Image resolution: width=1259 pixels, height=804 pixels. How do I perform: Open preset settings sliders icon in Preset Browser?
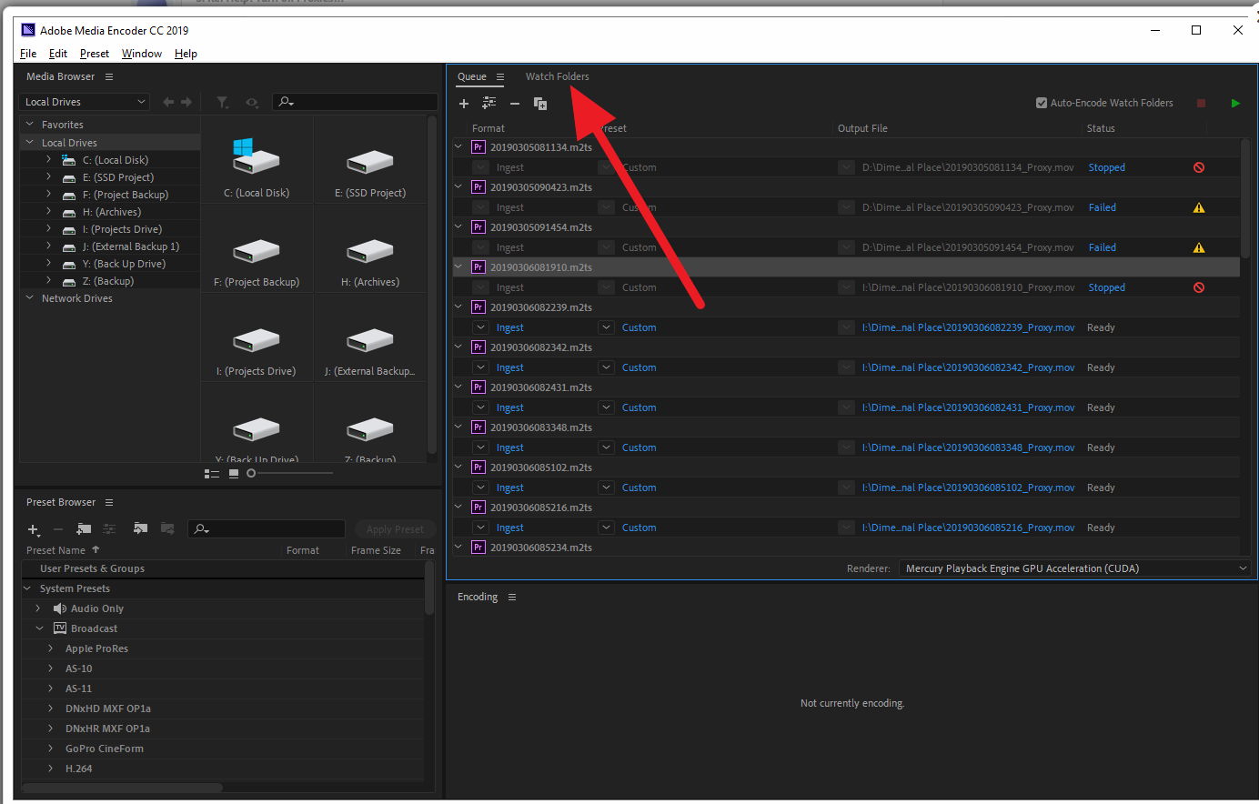click(x=109, y=528)
